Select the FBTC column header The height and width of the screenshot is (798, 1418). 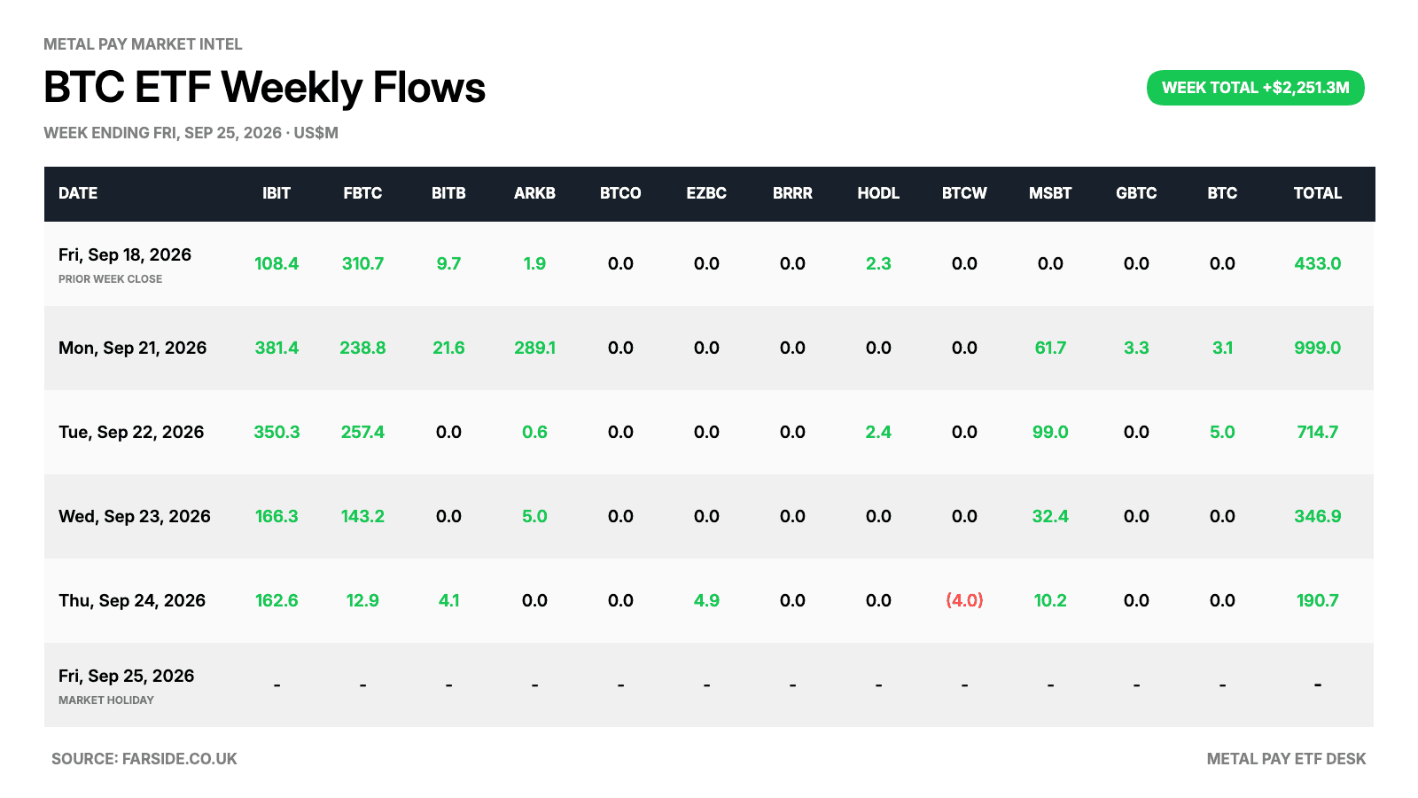pos(362,193)
